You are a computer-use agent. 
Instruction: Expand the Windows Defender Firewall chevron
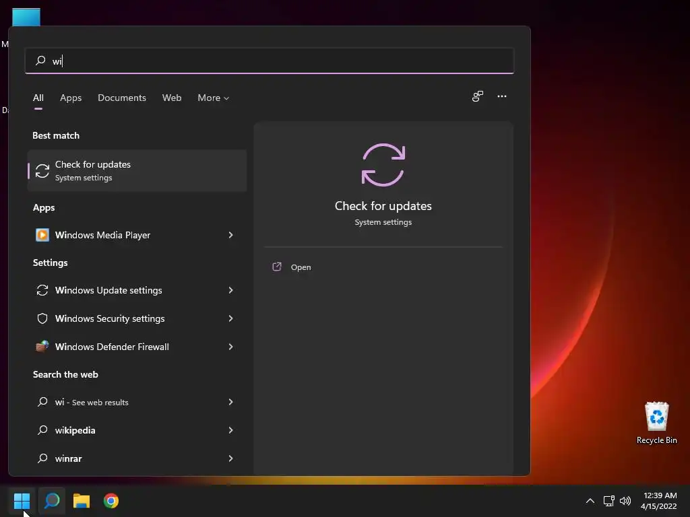coord(230,347)
